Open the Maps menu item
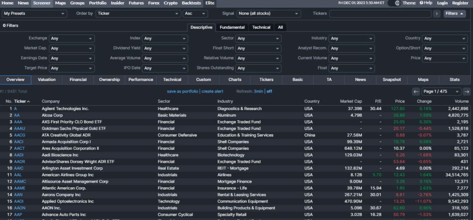The width and height of the screenshot is (473, 220). 61,3
